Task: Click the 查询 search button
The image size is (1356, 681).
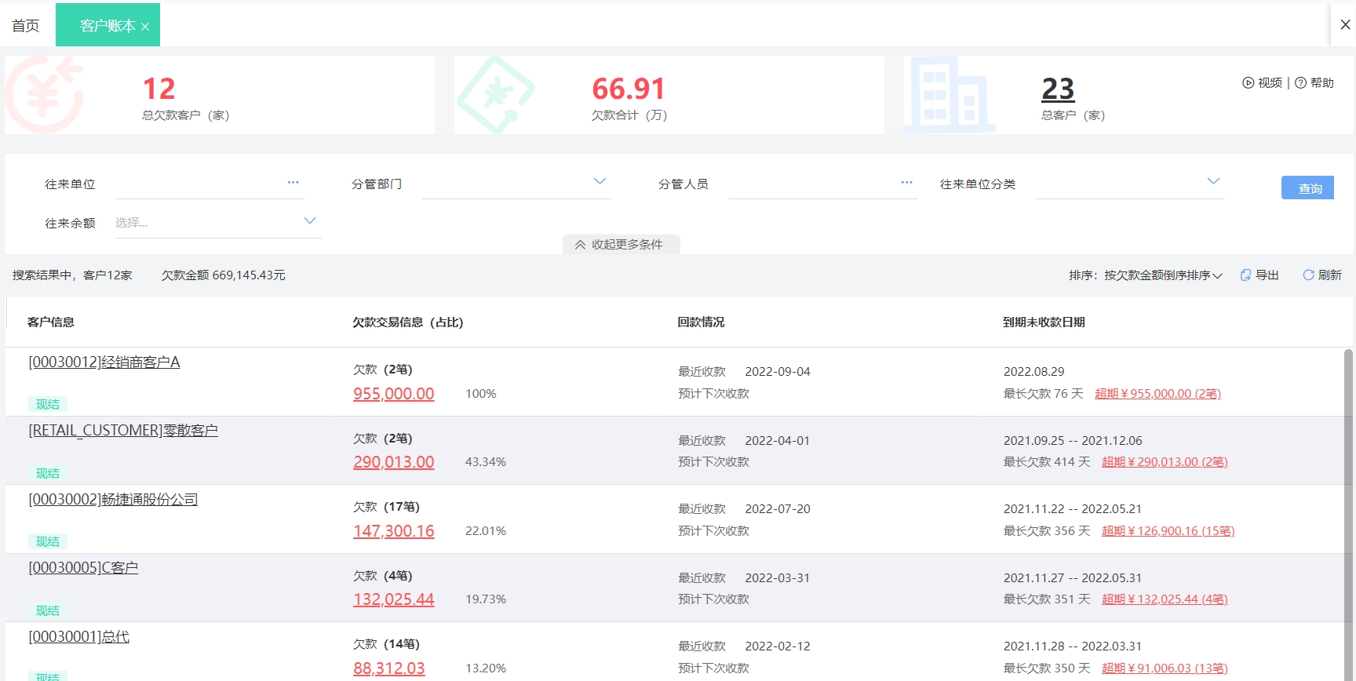Action: coord(1307,188)
